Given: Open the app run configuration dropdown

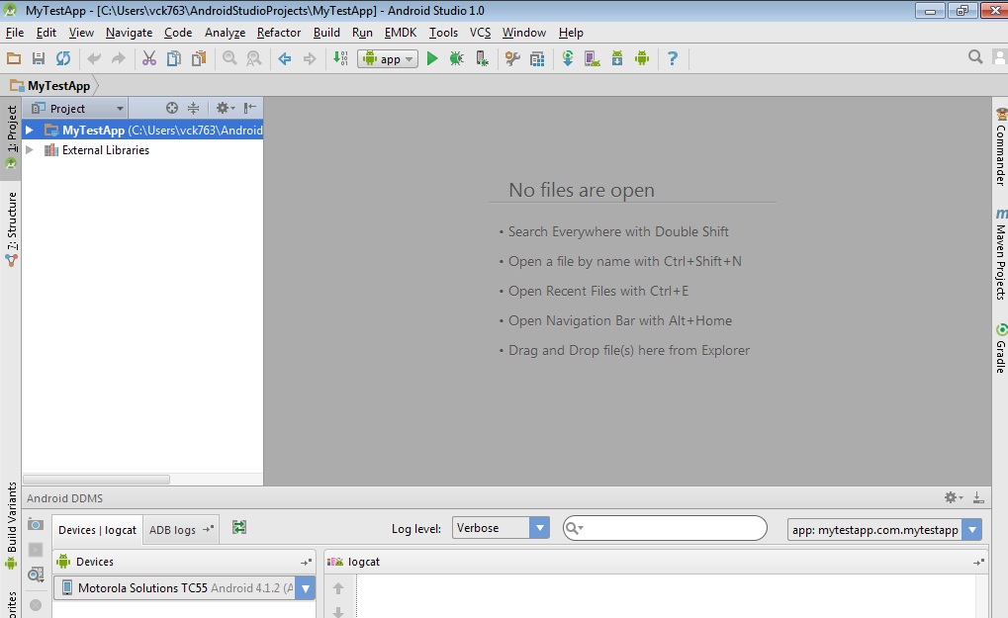Looking at the screenshot, I should click(x=388, y=58).
